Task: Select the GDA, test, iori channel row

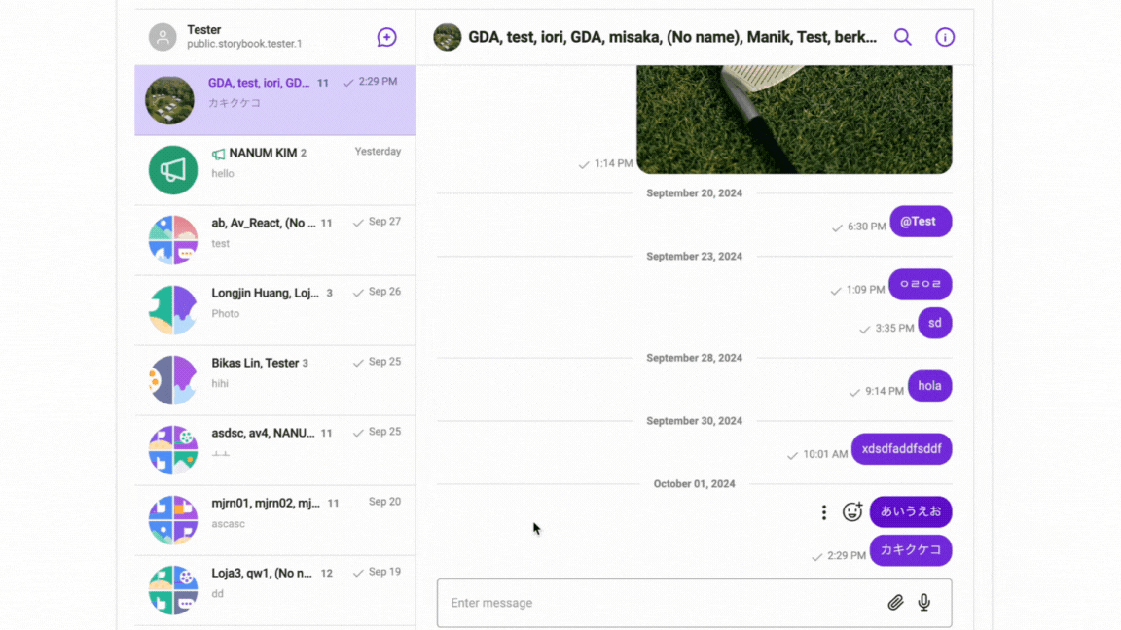Action: tap(274, 100)
